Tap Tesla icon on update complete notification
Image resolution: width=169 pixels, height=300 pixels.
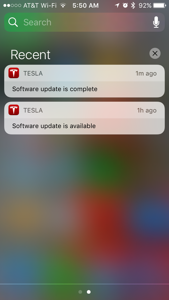pos(14,73)
